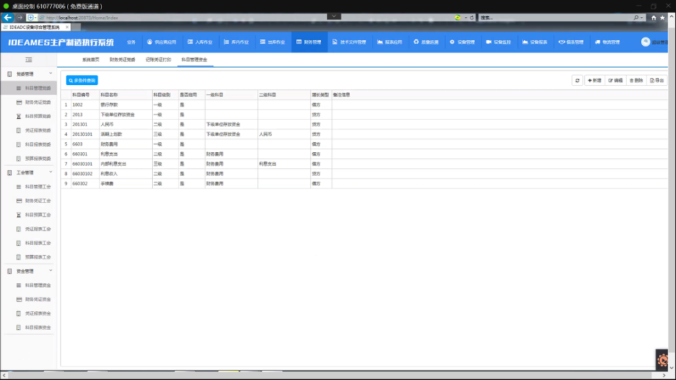The image size is (676, 380).
Task: Open 凭证报表资金 in sidebar
Action: (29, 313)
